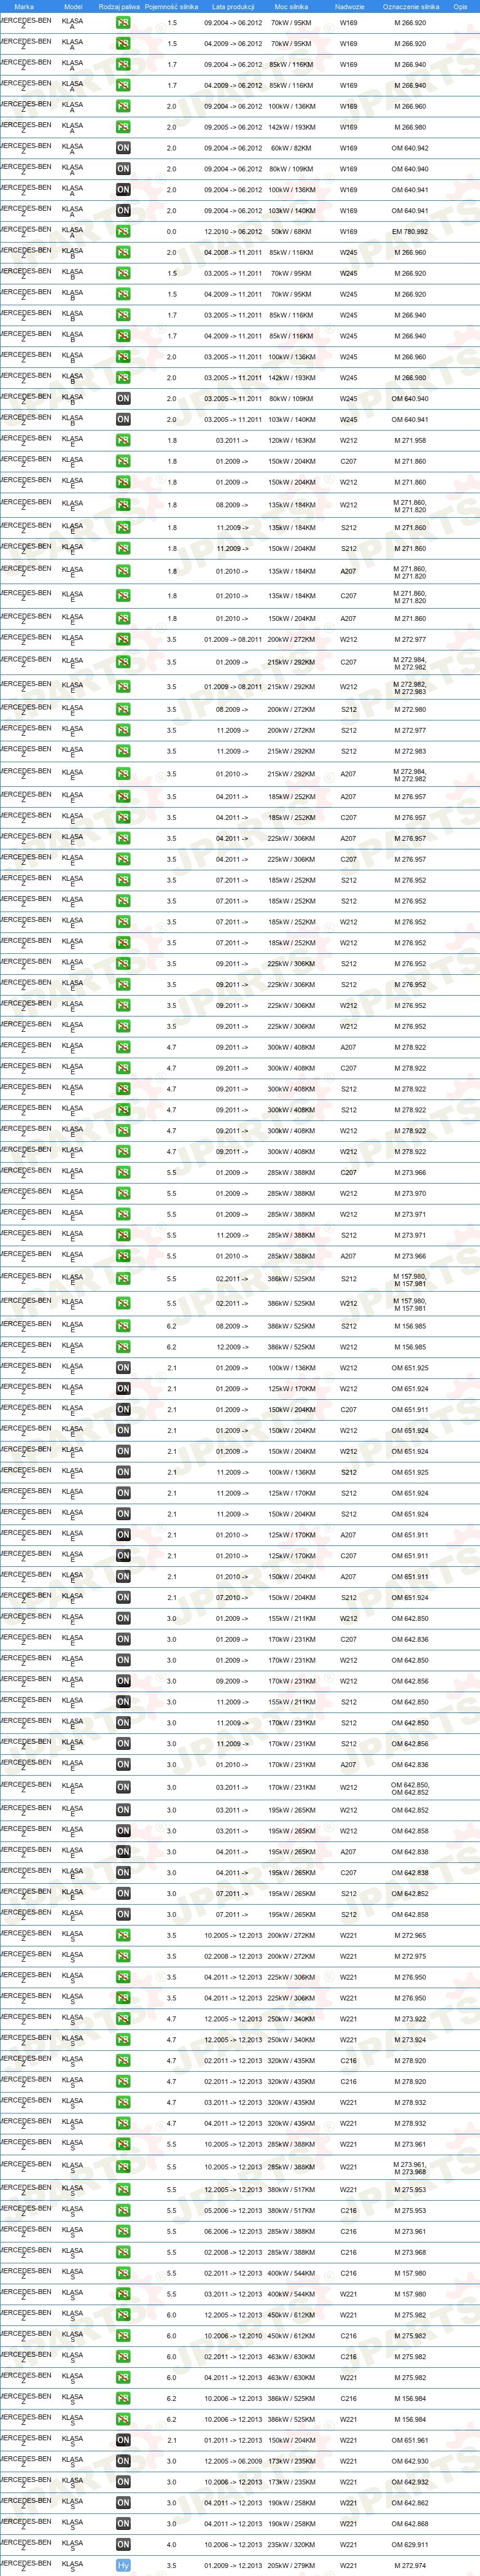480x2576 pixels.
Task: Click the Lata produkcji column header
Action: [233, 6]
